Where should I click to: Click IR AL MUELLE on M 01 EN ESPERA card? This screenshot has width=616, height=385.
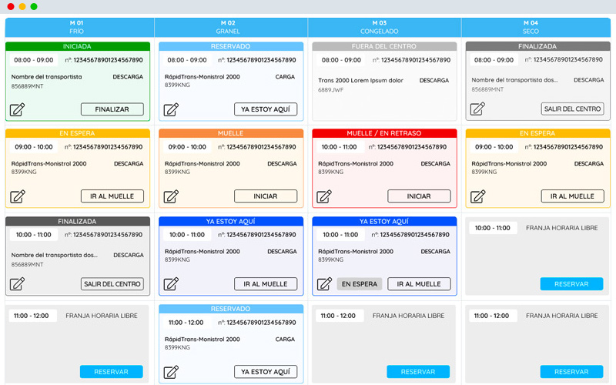(112, 196)
